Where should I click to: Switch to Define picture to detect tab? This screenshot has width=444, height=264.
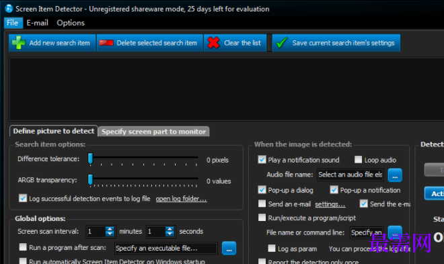pyautogui.click(x=54, y=131)
